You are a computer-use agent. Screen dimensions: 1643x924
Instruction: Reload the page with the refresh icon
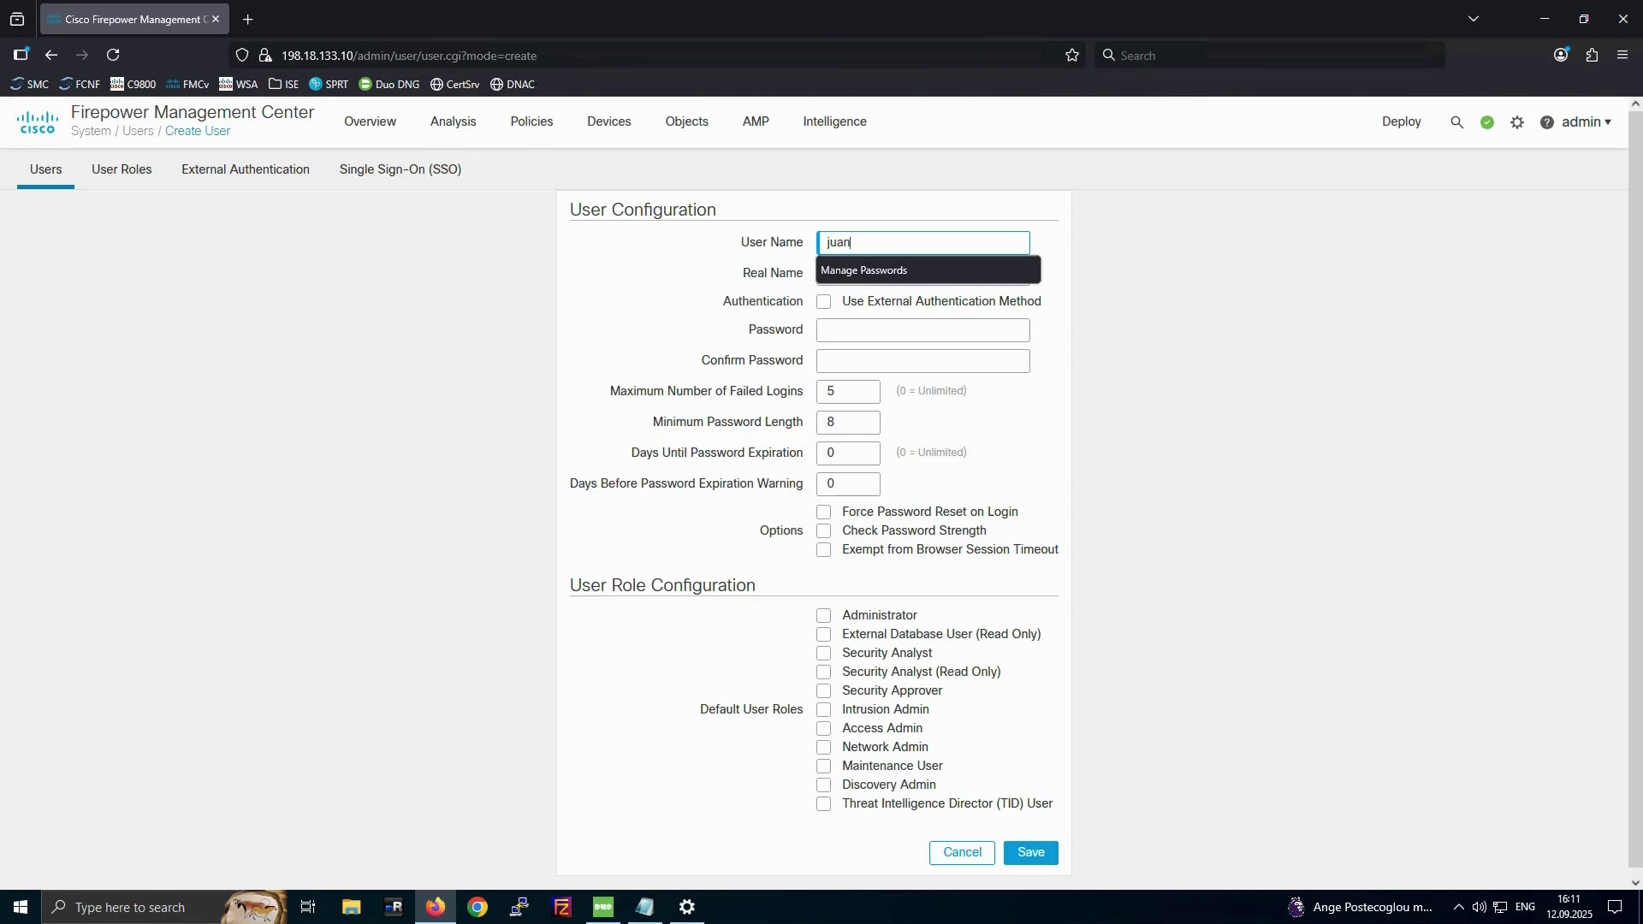click(x=113, y=56)
